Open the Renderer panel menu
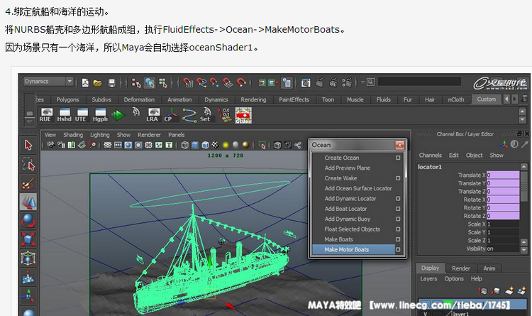Image resolution: width=532 pixels, height=316 pixels. [x=149, y=135]
